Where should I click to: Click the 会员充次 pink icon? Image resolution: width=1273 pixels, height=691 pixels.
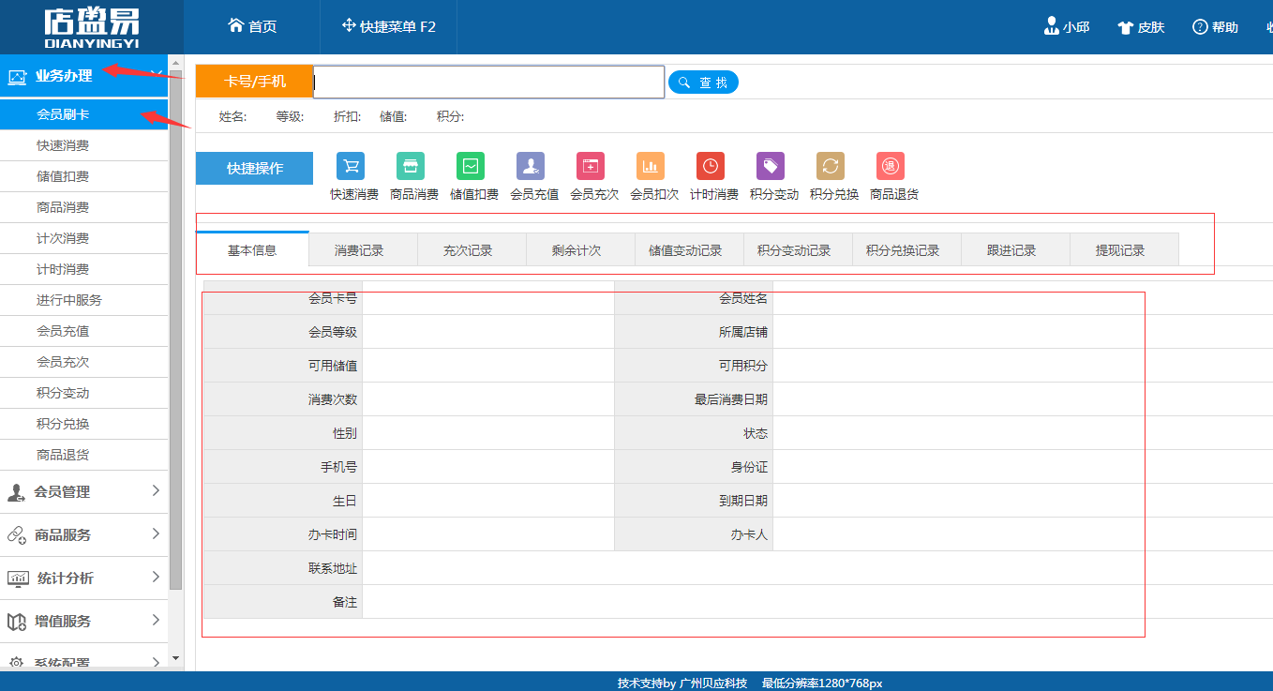591,166
